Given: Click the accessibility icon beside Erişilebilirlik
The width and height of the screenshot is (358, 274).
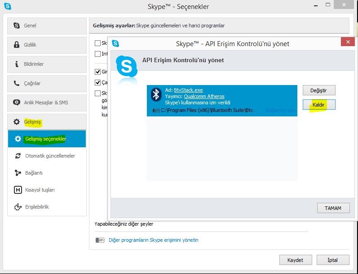Looking at the screenshot, I should tap(18, 207).
